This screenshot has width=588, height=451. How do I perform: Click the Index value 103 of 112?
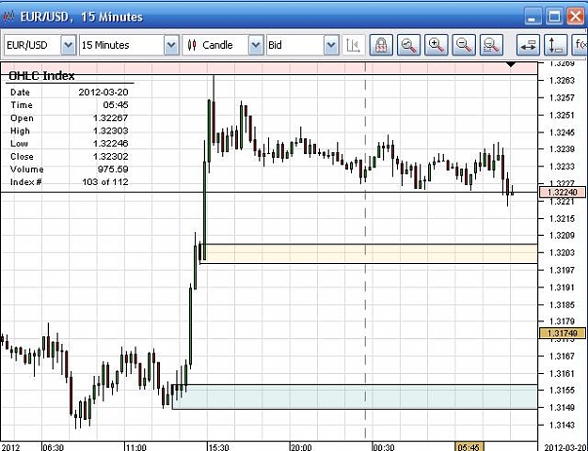pyautogui.click(x=105, y=182)
